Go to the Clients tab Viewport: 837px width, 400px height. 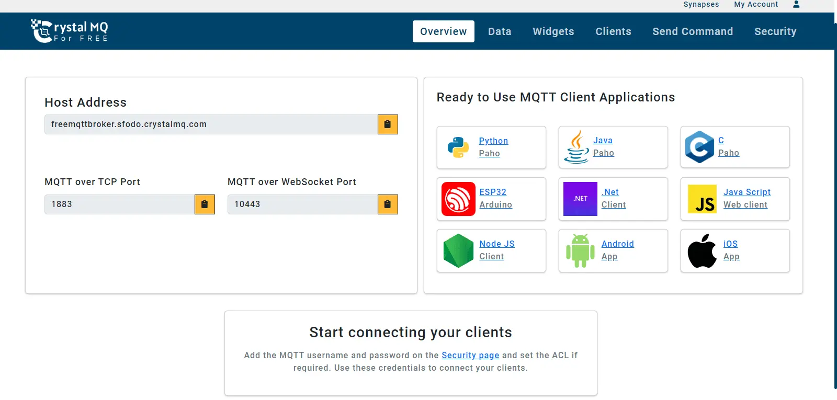613,31
